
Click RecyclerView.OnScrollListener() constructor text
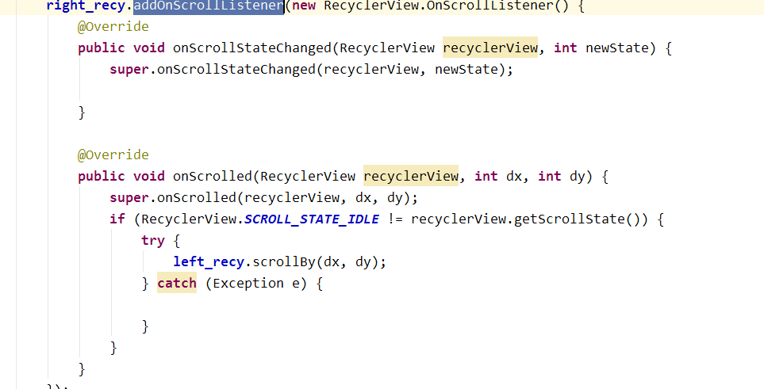tap(446, 6)
